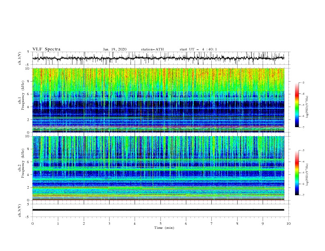Image resolution: width=325 pixels, height=251 pixels.
Task: Click the "2" minute tick on time axis
Action: click(x=84, y=224)
